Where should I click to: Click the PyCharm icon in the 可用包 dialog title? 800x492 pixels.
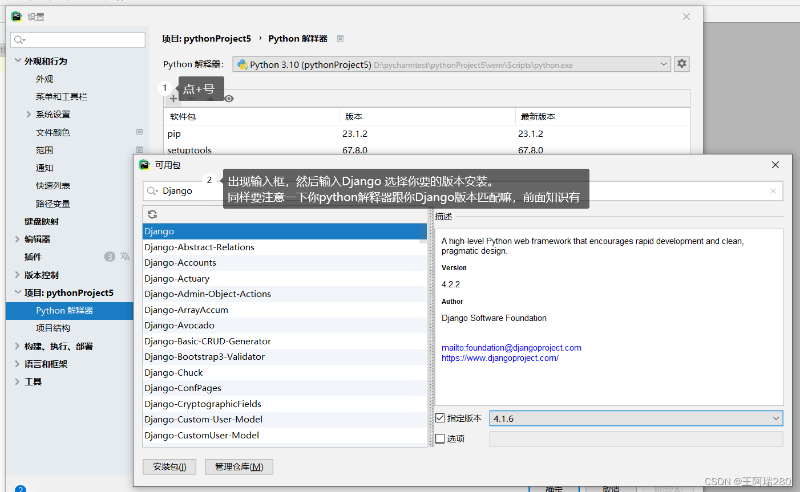(144, 164)
